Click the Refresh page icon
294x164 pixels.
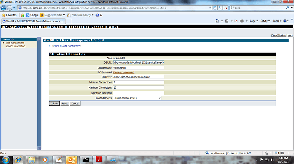[x=220, y=8]
